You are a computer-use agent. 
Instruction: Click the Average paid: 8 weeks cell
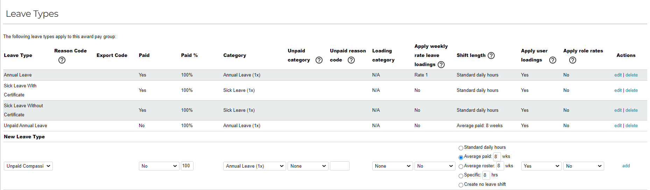tap(480, 126)
